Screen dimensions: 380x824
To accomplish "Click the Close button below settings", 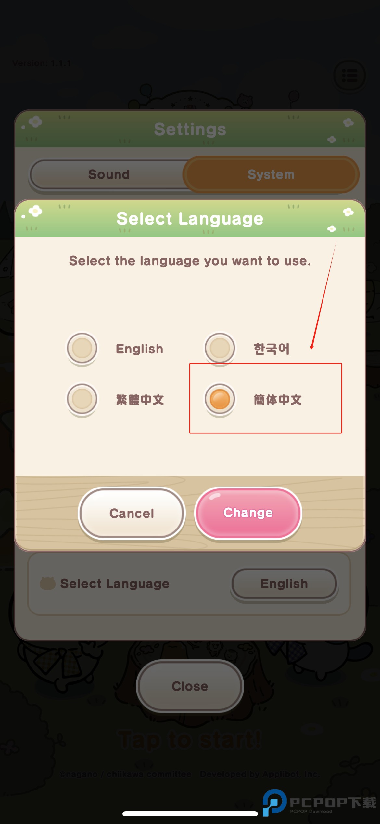I will coord(190,686).
